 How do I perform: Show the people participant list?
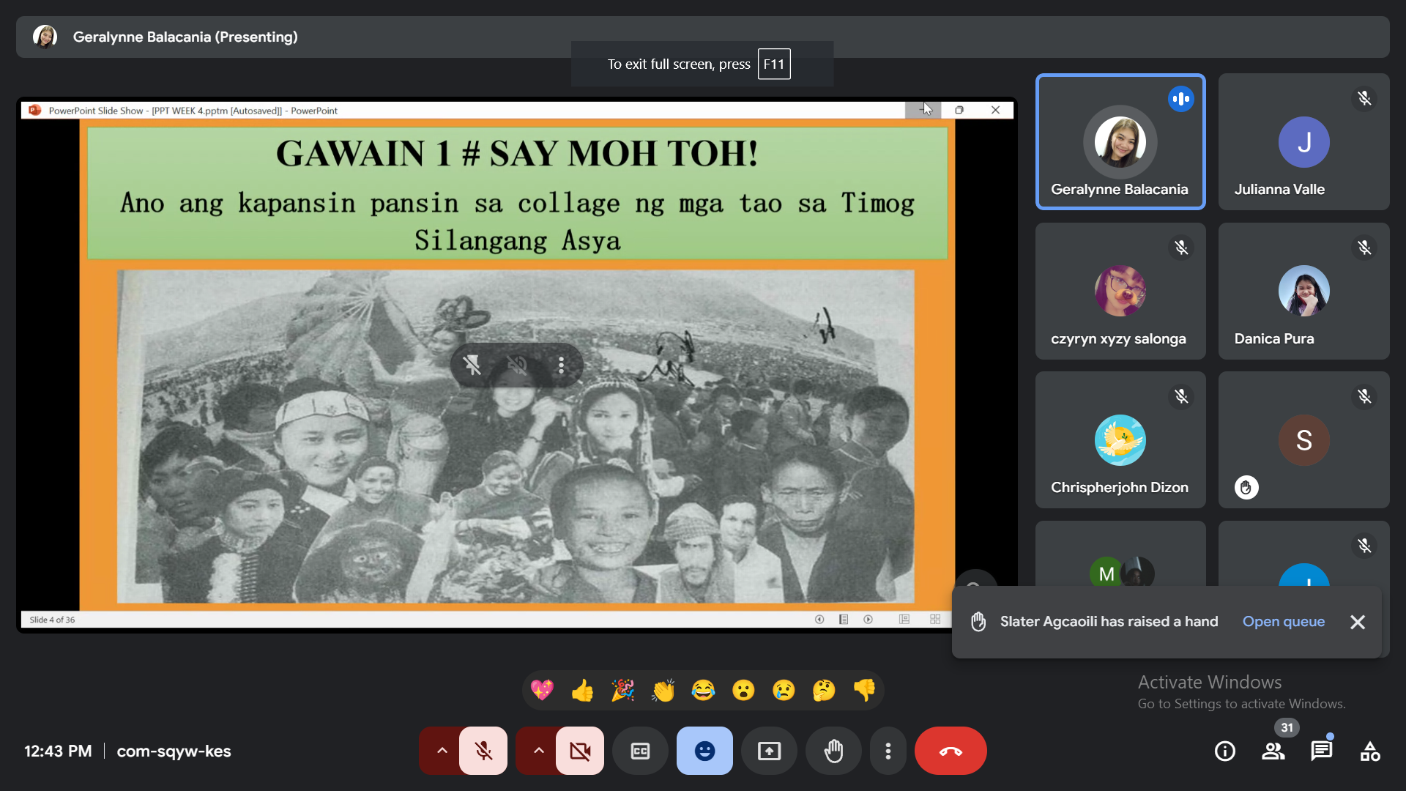coord(1273,751)
